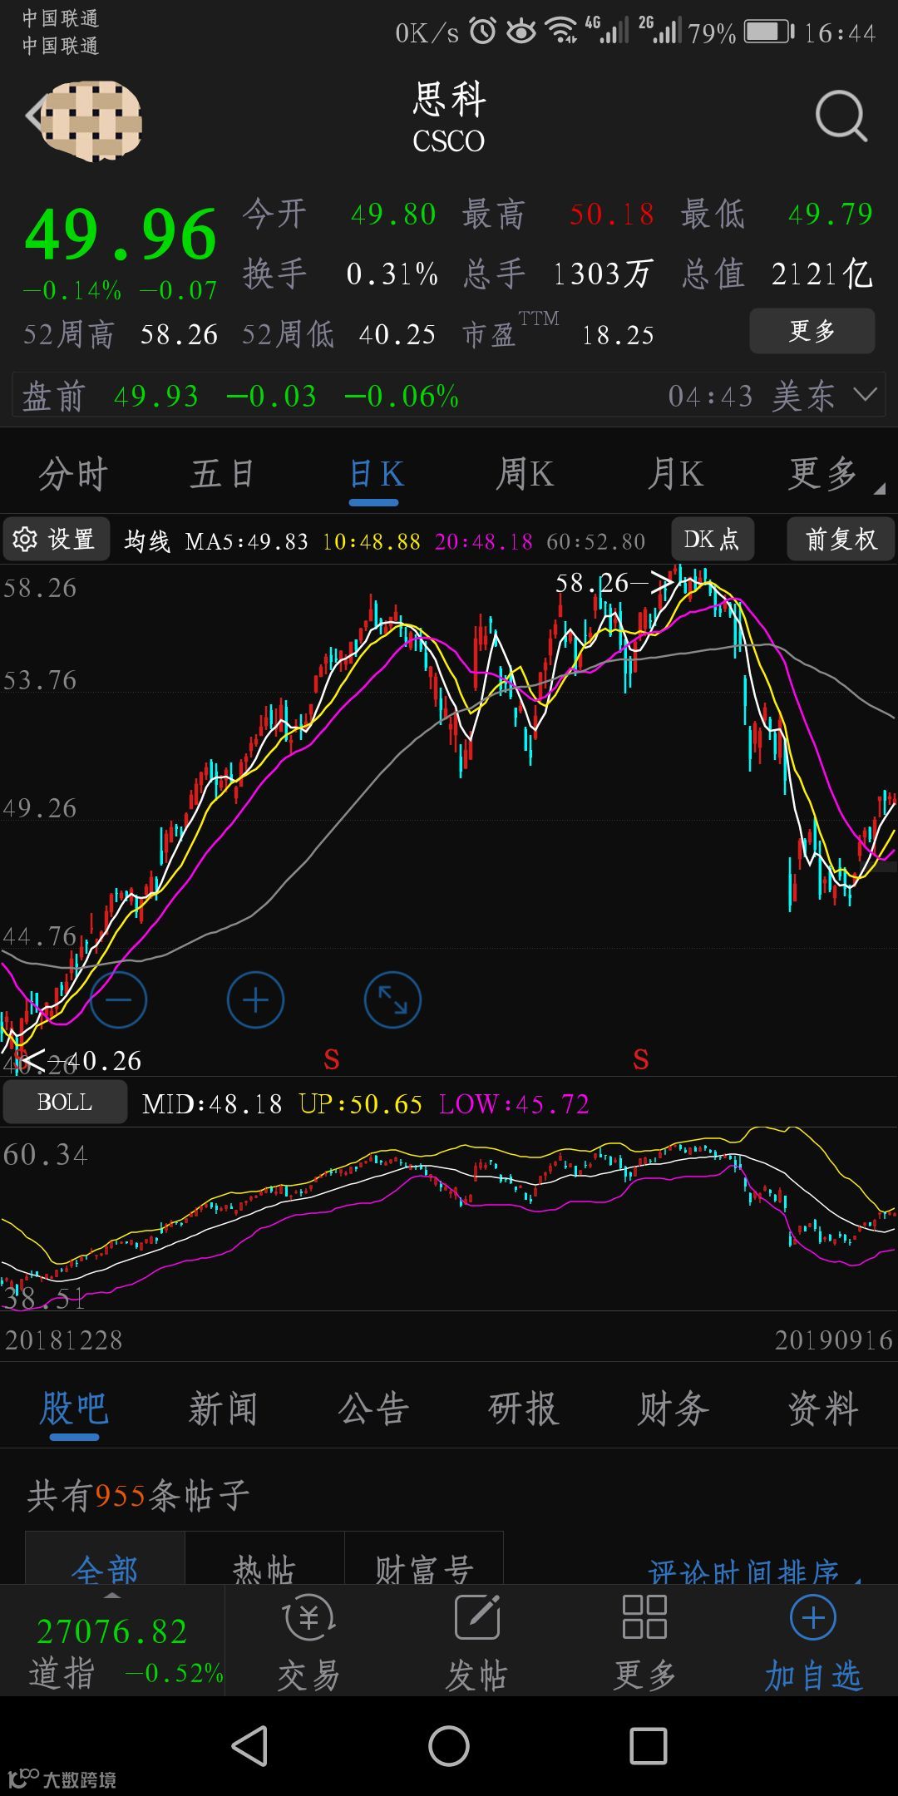The image size is (898, 1796).
Task: Open the 新闻 news tab
Action: 223,1409
